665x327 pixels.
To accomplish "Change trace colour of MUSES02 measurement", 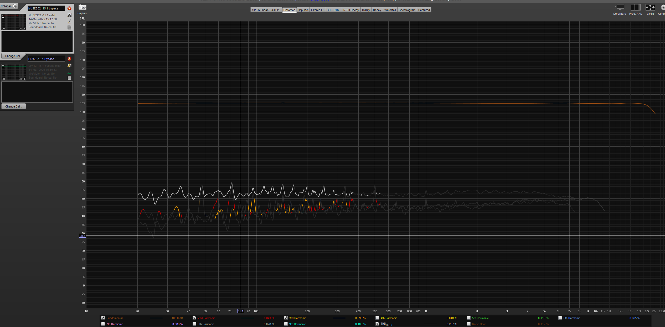I will [x=69, y=21].
